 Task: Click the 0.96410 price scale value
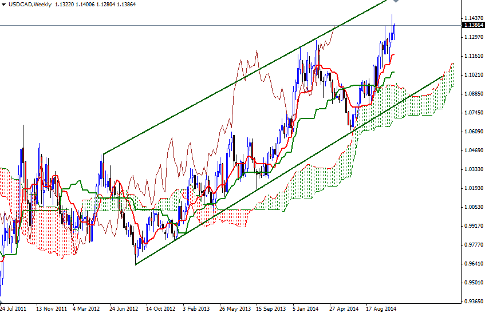[x=474, y=264]
